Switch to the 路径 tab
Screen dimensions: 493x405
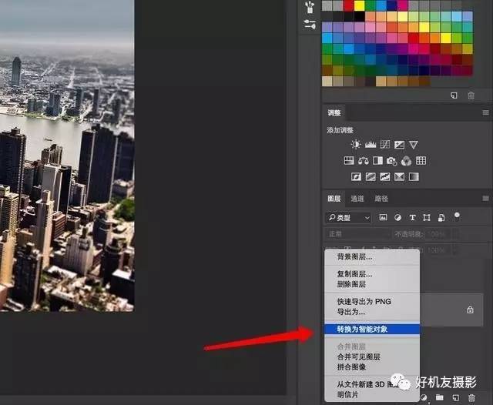(381, 199)
